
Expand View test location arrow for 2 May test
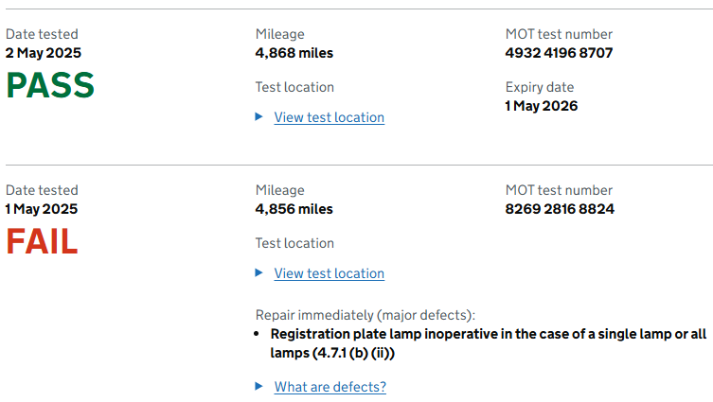(259, 117)
